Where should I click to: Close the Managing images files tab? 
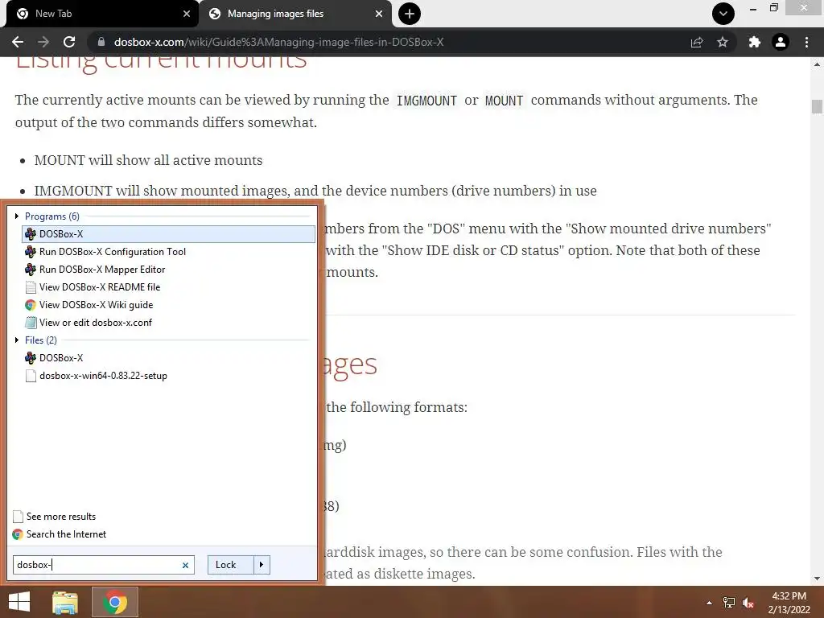coord(379,14)
